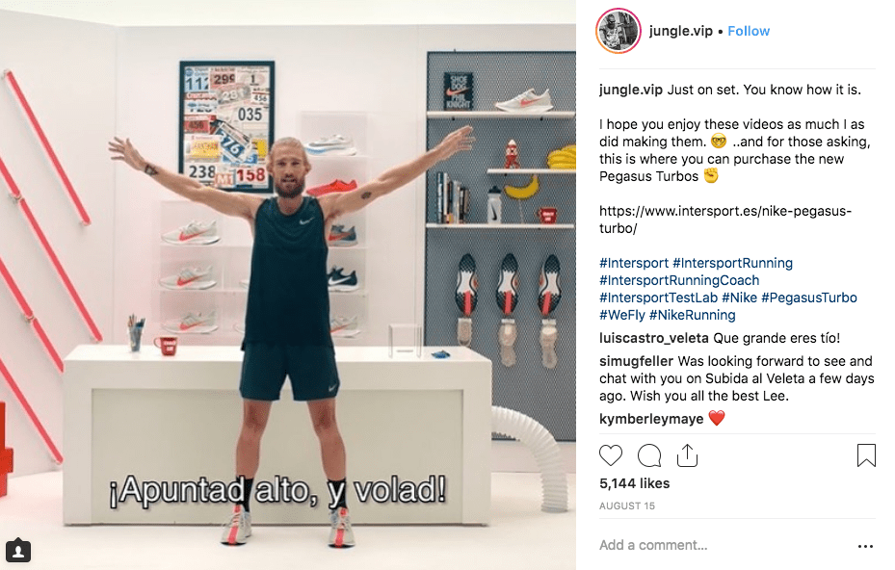Show tagged people icon on the video

click(18, 551)
